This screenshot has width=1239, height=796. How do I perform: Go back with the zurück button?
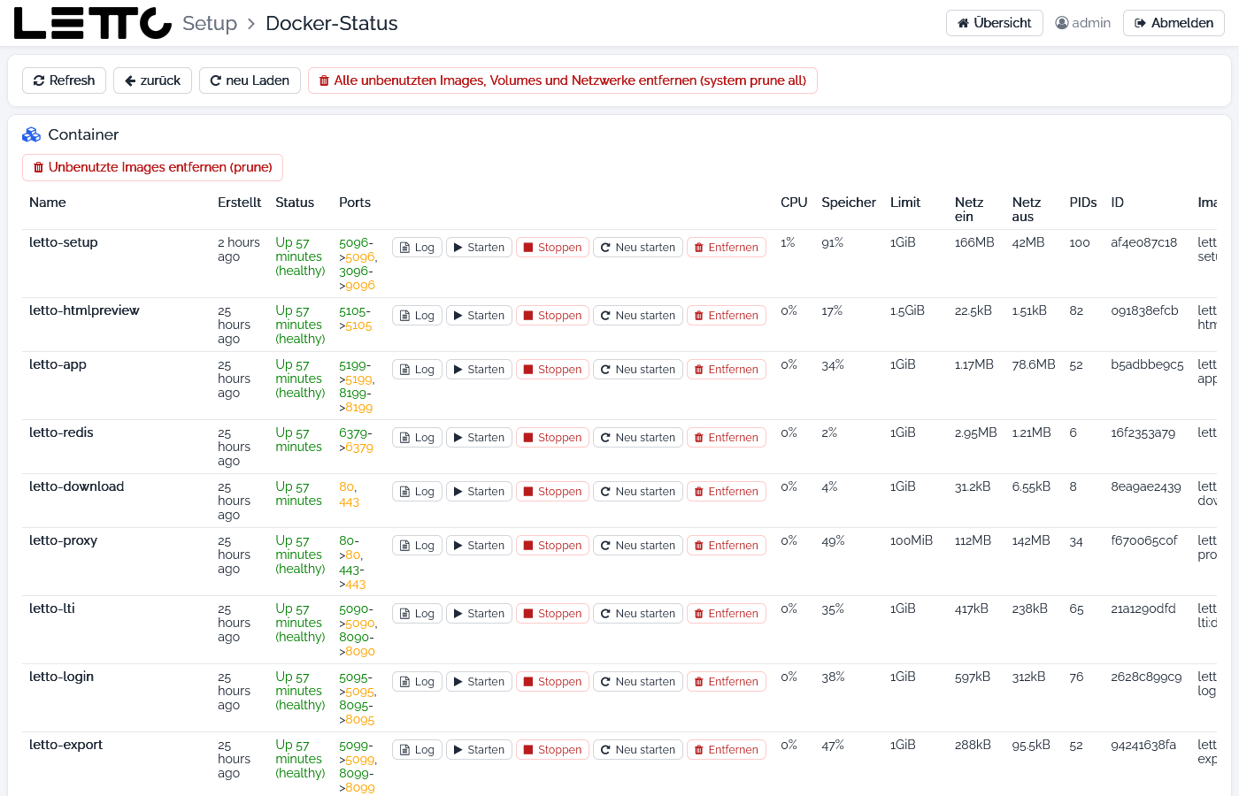(152, 80)
